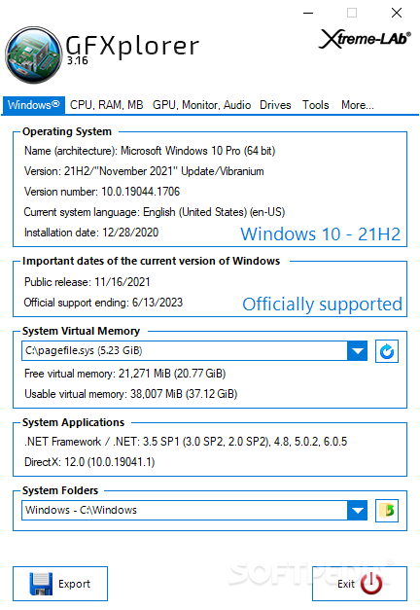Click the Xtreme-LAb logo

click(x=365, y=39)
